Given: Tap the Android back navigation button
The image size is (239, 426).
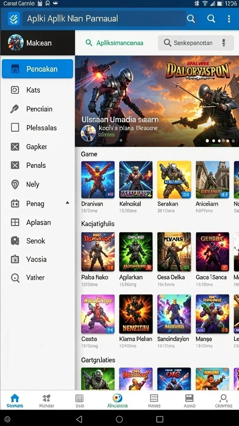Looking at the screenshot, I should 79,419.
